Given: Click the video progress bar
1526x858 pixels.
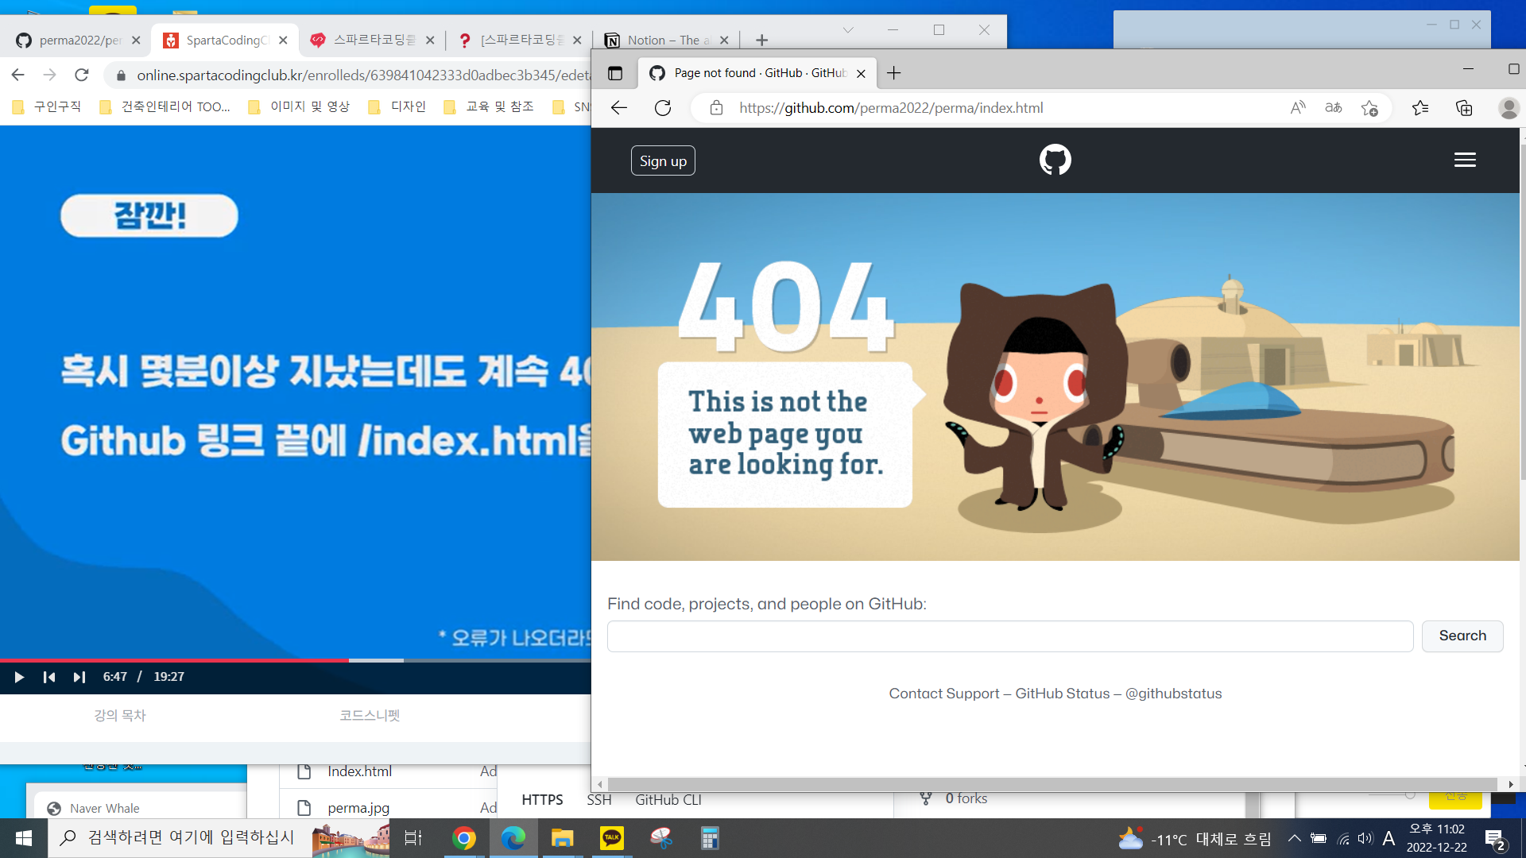Looking at the screenshot, I should coord(295,660).
